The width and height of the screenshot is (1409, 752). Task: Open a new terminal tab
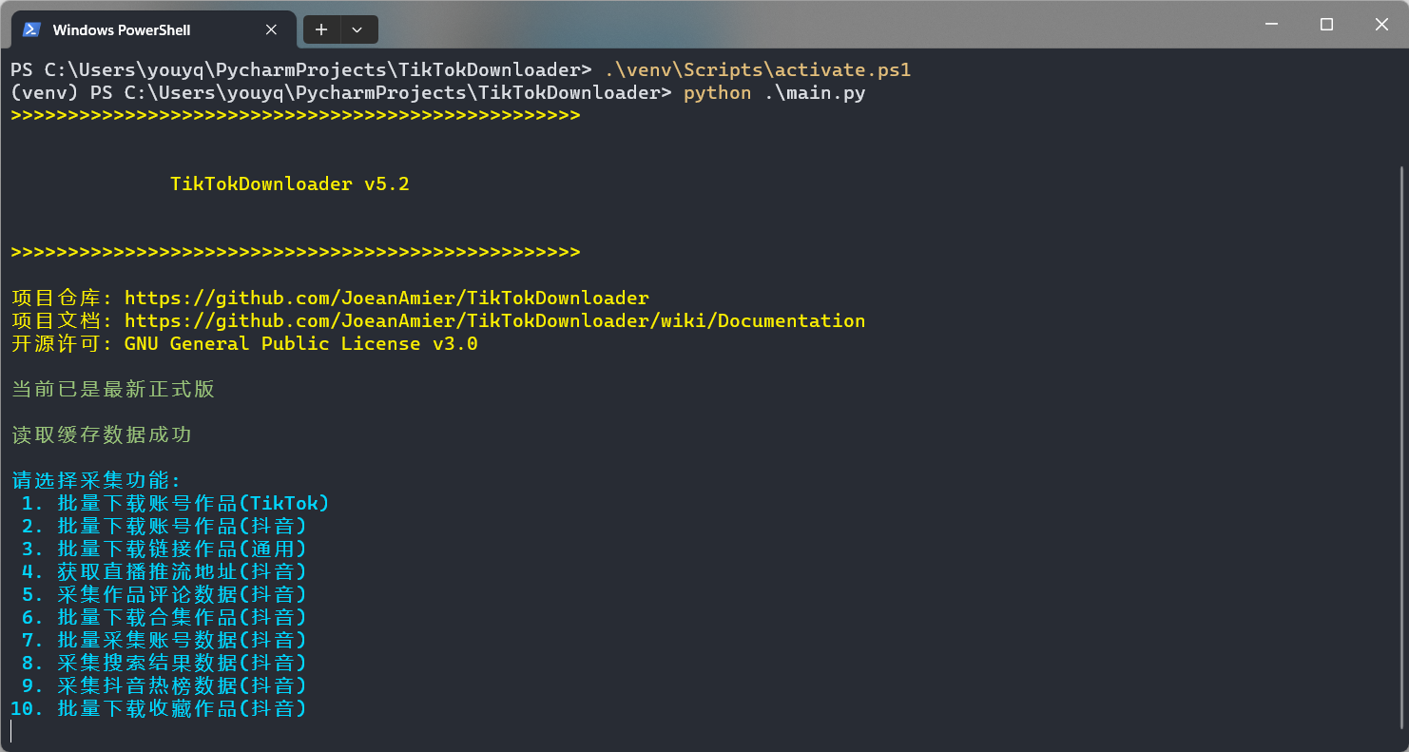pos(321,29)
